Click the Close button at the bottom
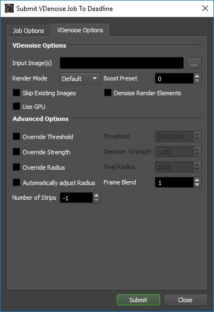This screenshot has width=214, height=312. coord(186,300)
